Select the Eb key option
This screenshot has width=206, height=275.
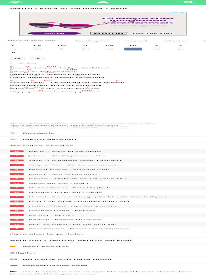coord(133,45)
